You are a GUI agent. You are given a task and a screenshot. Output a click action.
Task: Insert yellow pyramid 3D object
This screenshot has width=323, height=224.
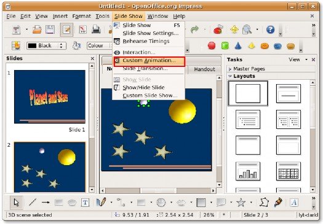coord(252,46)
